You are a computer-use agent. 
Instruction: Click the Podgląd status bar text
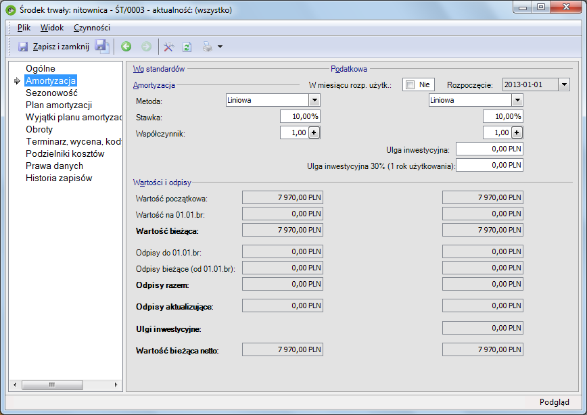click(x=555, y=402)
